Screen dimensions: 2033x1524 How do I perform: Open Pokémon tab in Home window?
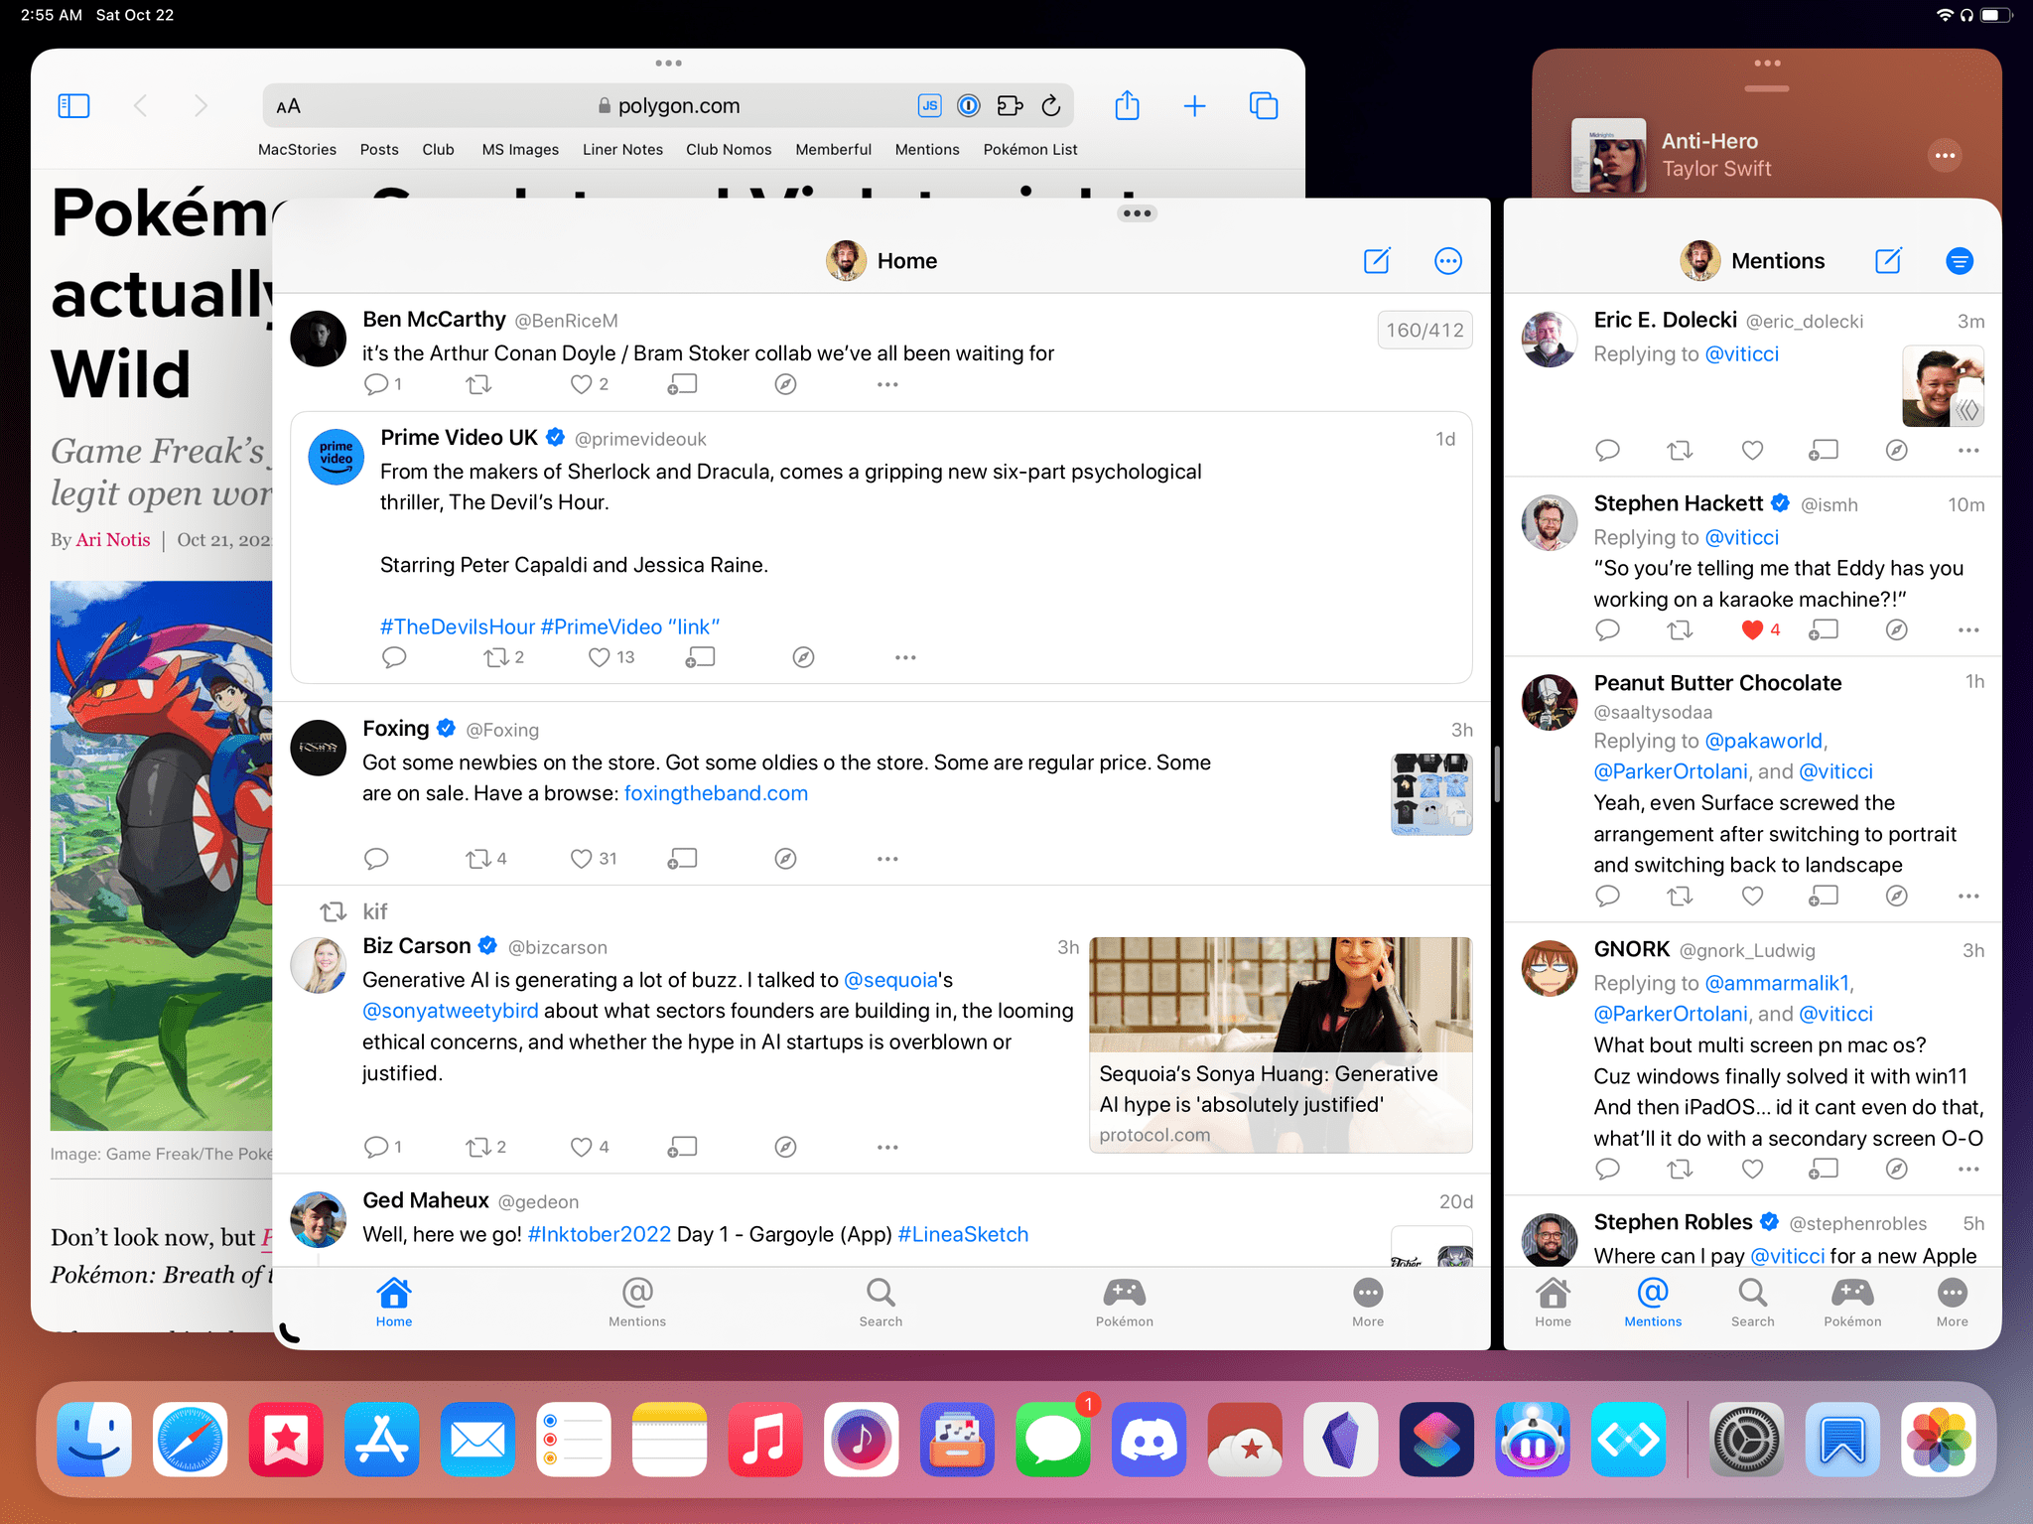coord(1125,1303)
